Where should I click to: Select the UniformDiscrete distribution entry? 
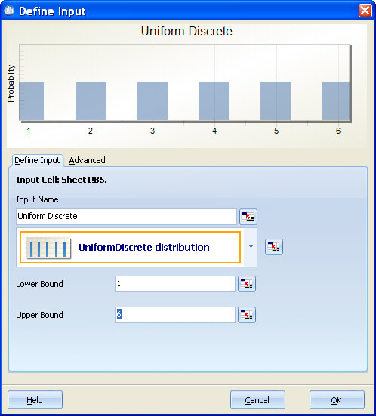pos(131,248)
